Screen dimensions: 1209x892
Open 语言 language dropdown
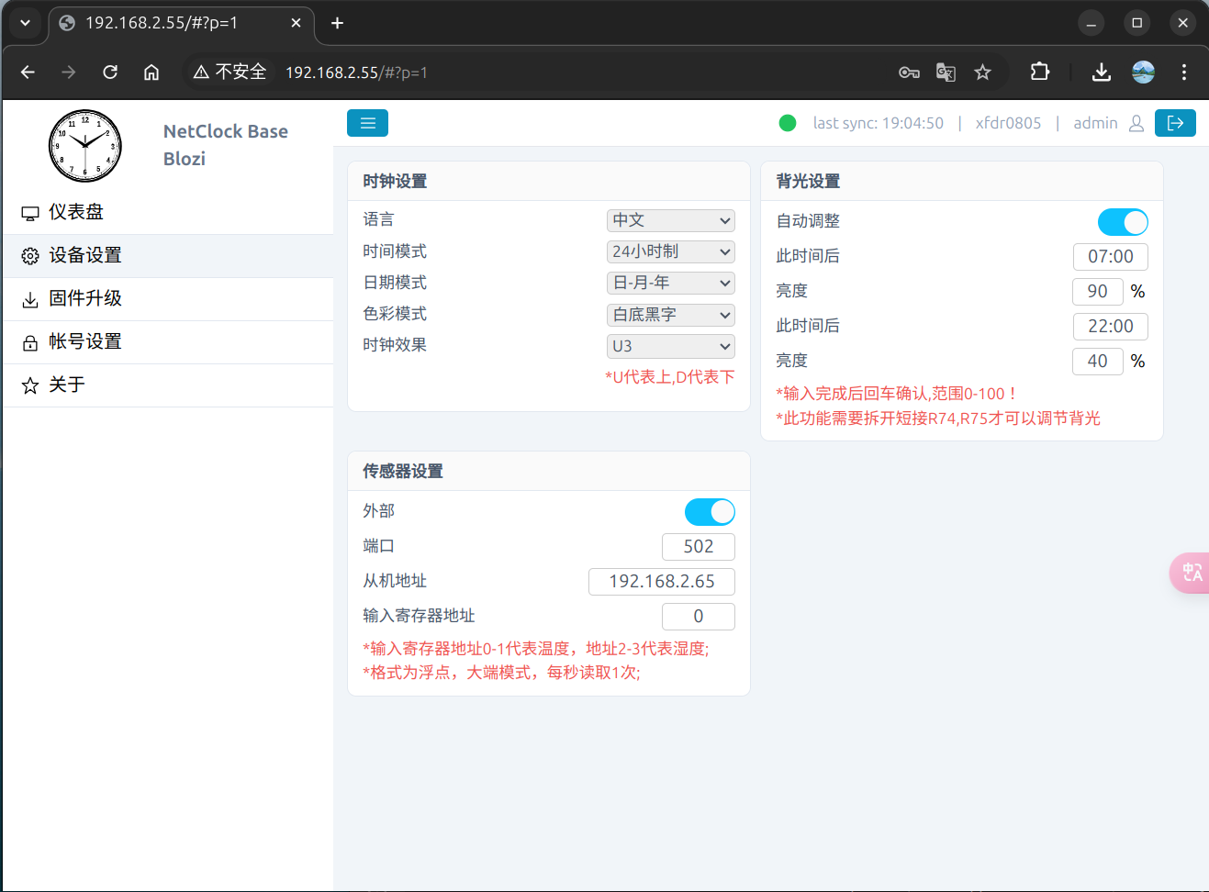pyautogui.click(x=671, y=220)
